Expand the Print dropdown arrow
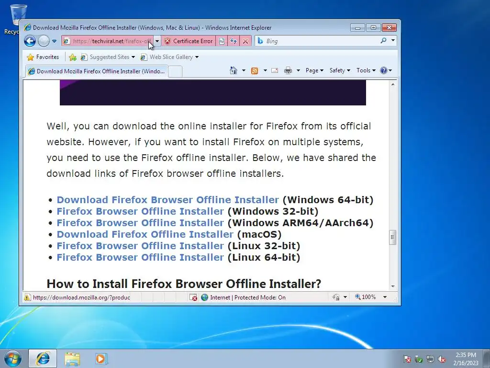Screen dimensions: 490x368 pyautogui.click(x=298, y=70)
